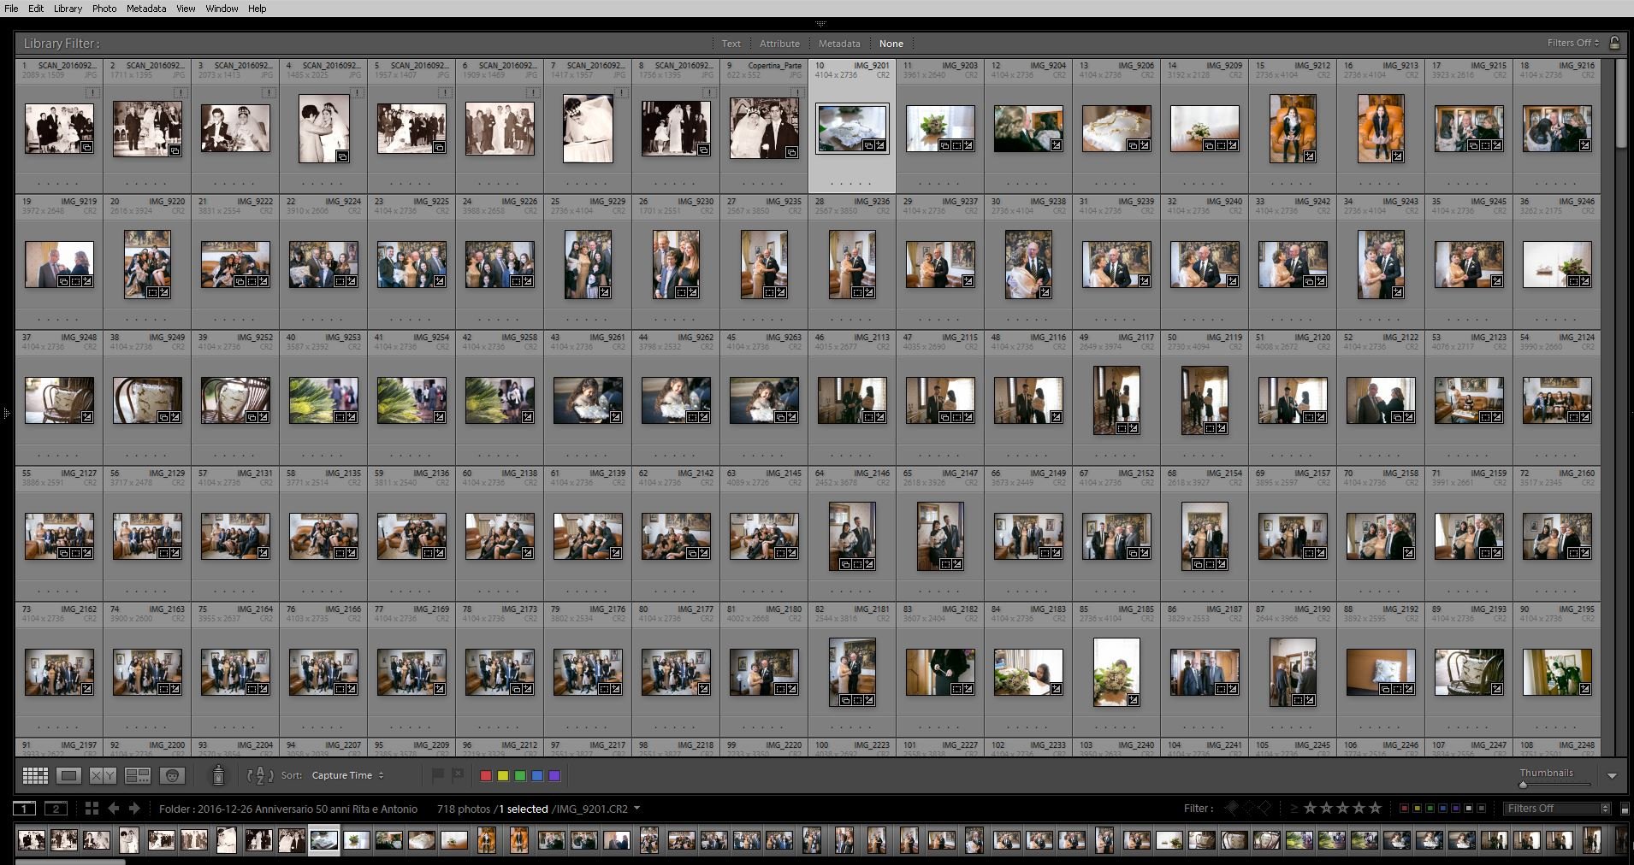Click the Attribute filter option
The width and height of the screenshot is (1634, 865).
(x=779, y=44)
